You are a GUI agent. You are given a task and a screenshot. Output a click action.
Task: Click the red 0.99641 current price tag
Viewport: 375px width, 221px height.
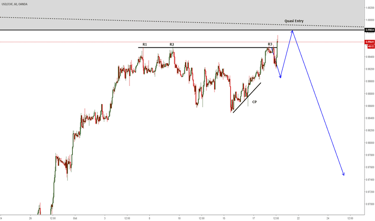tap(370, 42)
